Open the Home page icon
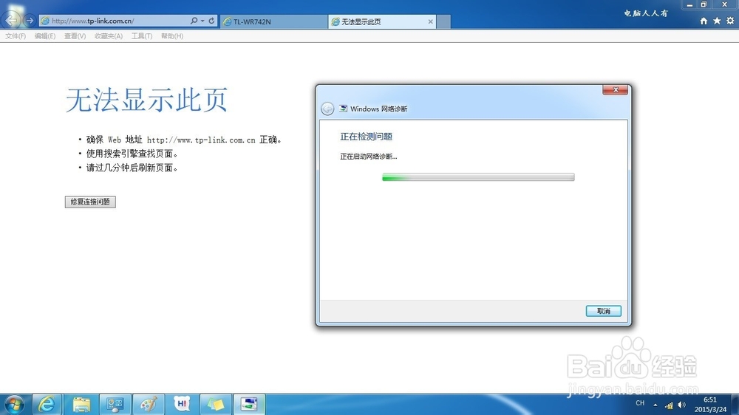Viewport: 739px width, 415px height. (704, 21)
